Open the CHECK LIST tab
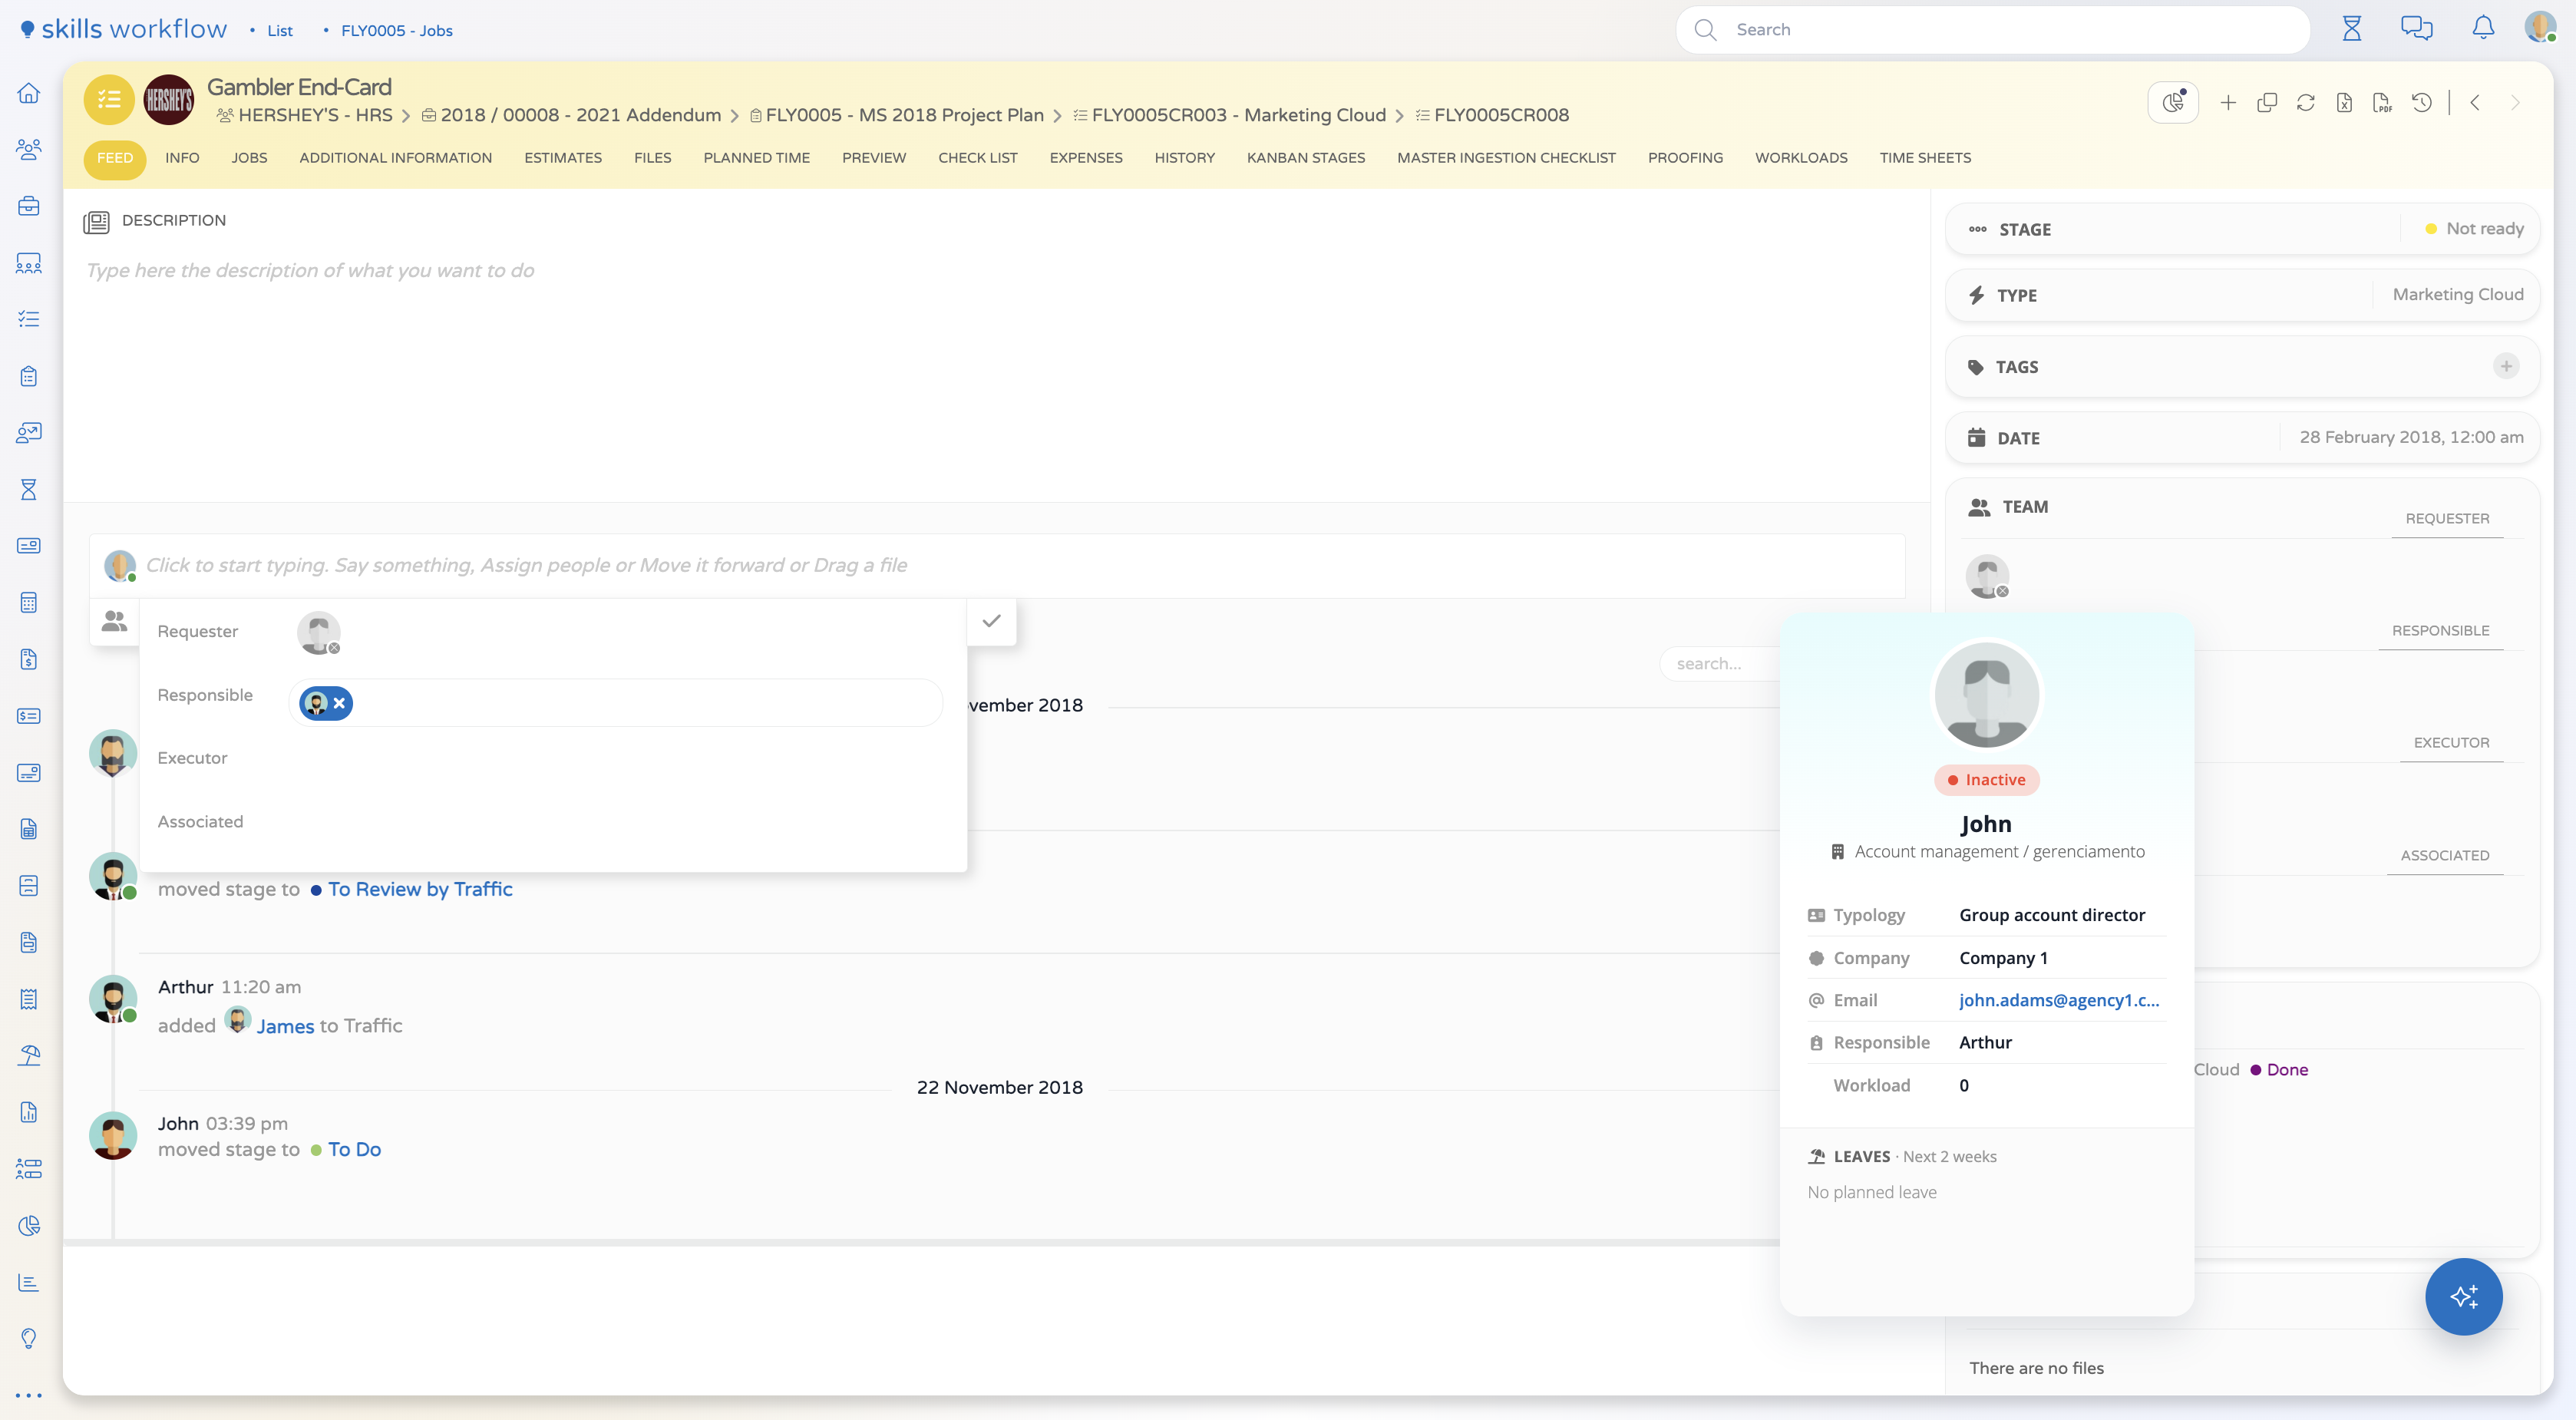Screen dimensions: 2576x1420 (x=977, y=158)
